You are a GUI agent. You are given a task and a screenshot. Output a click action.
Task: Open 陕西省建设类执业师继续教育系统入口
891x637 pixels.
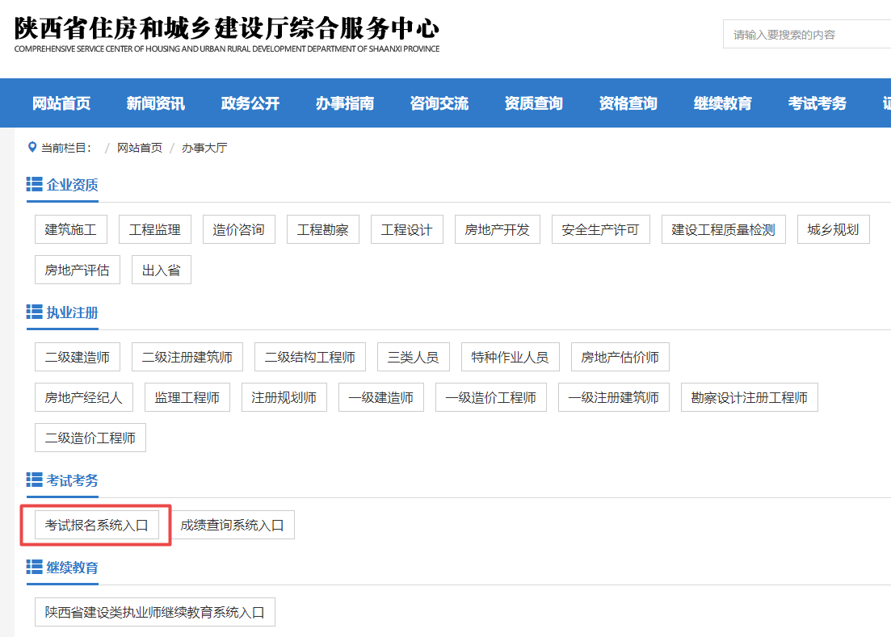tap(154, 611)
